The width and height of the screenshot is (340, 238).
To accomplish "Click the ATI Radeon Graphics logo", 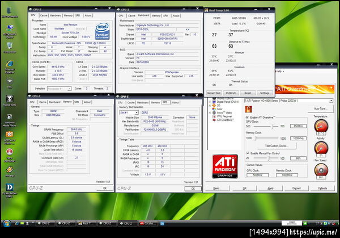I will click(225, 166).
